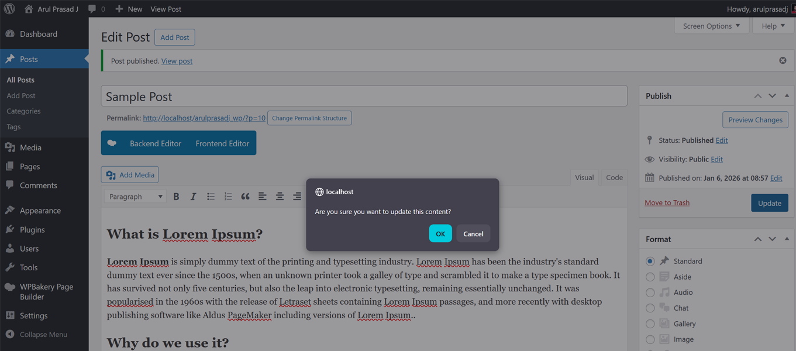Open the Appearance menu
The image size is (796, 351).
[x=44, y=211]
